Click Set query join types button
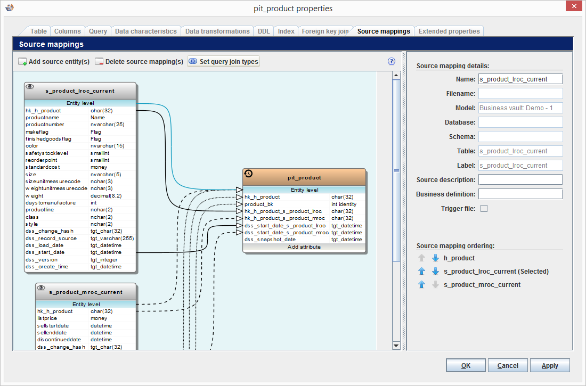 223,62
